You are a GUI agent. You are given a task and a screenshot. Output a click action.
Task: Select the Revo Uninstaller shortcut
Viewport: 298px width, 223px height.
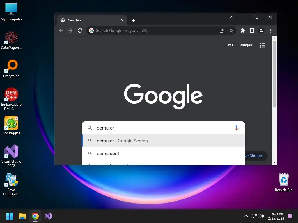click(11, 184)
